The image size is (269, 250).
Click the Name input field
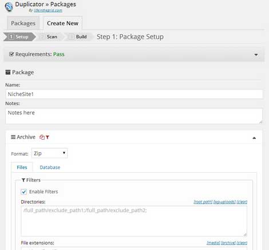click(x=134, y=94)
